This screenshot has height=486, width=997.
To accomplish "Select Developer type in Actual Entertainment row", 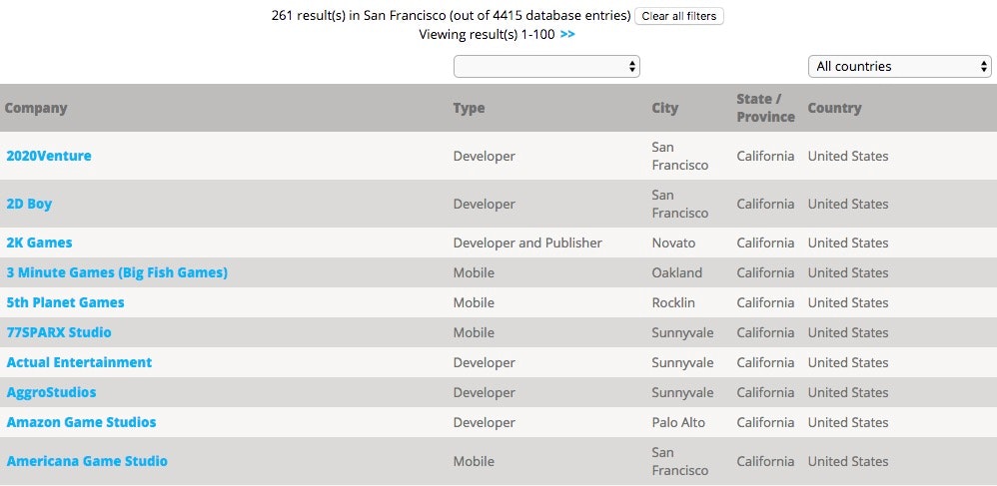I will click(485, 362).
